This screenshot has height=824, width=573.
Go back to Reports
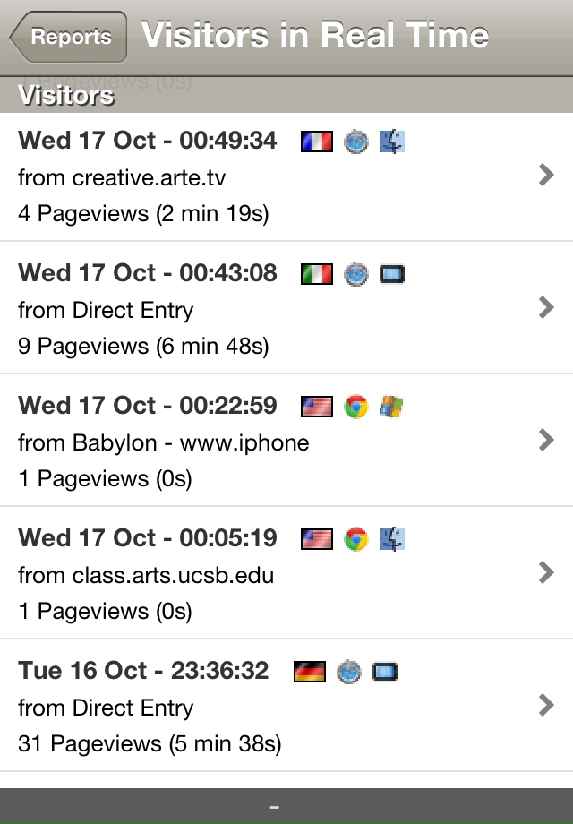click(68, 37)
